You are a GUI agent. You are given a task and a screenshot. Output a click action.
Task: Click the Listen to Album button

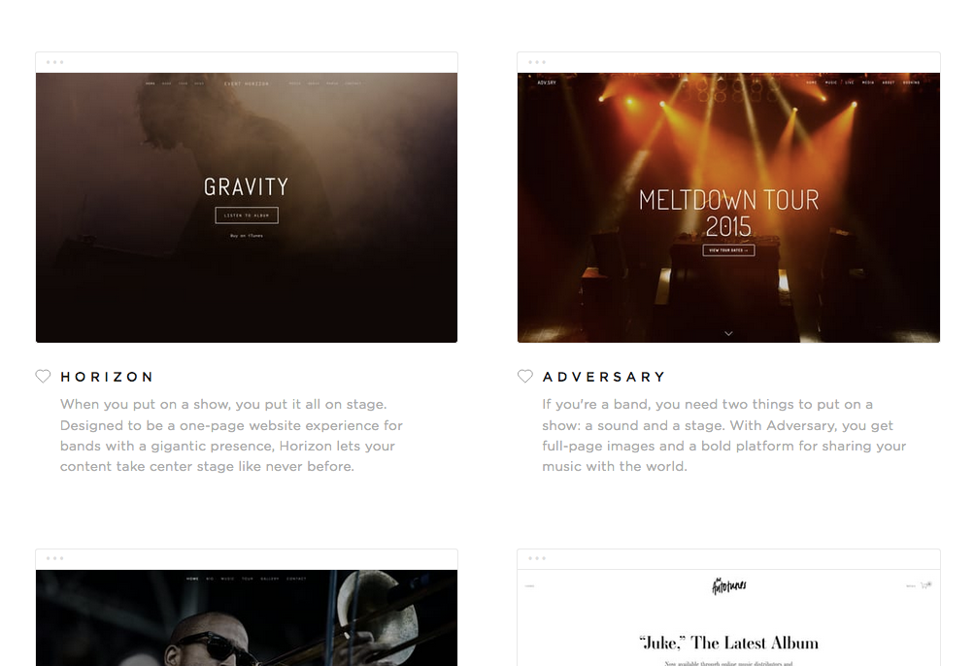coord(247,216)
